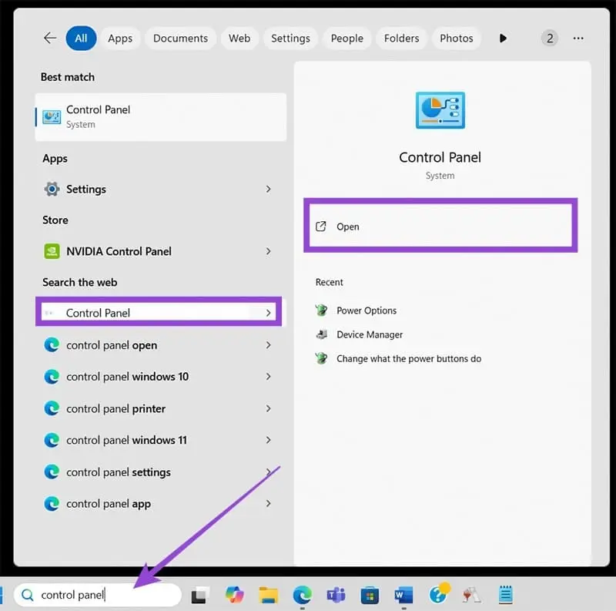Open Microsoft Teams taskbar icon

click(x=336, y=595)
